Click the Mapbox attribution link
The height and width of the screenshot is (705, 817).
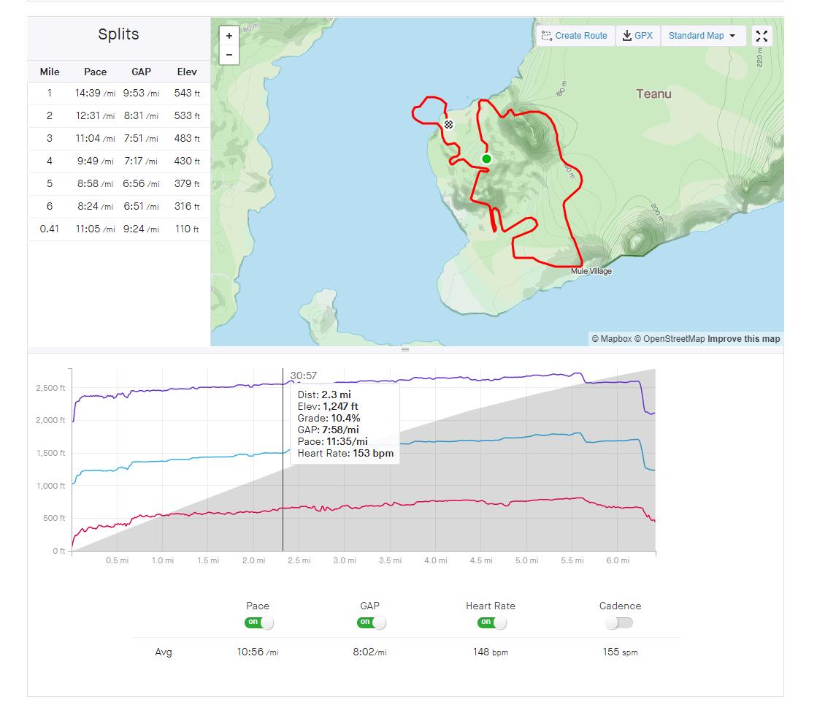coord(611,339)
